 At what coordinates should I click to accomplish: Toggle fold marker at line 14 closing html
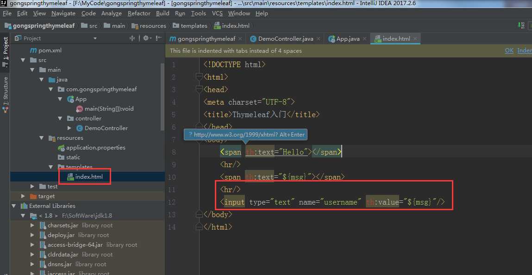199,226
